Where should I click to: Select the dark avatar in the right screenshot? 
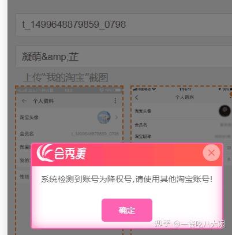point(224,111)
